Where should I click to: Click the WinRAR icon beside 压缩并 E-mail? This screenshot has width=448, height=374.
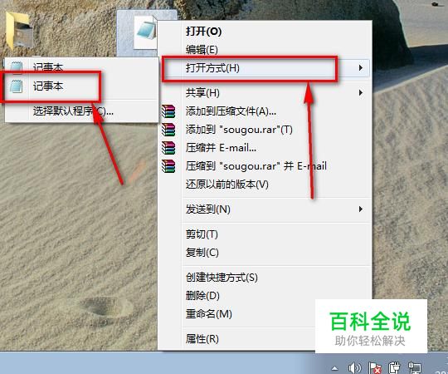(168, 148)
